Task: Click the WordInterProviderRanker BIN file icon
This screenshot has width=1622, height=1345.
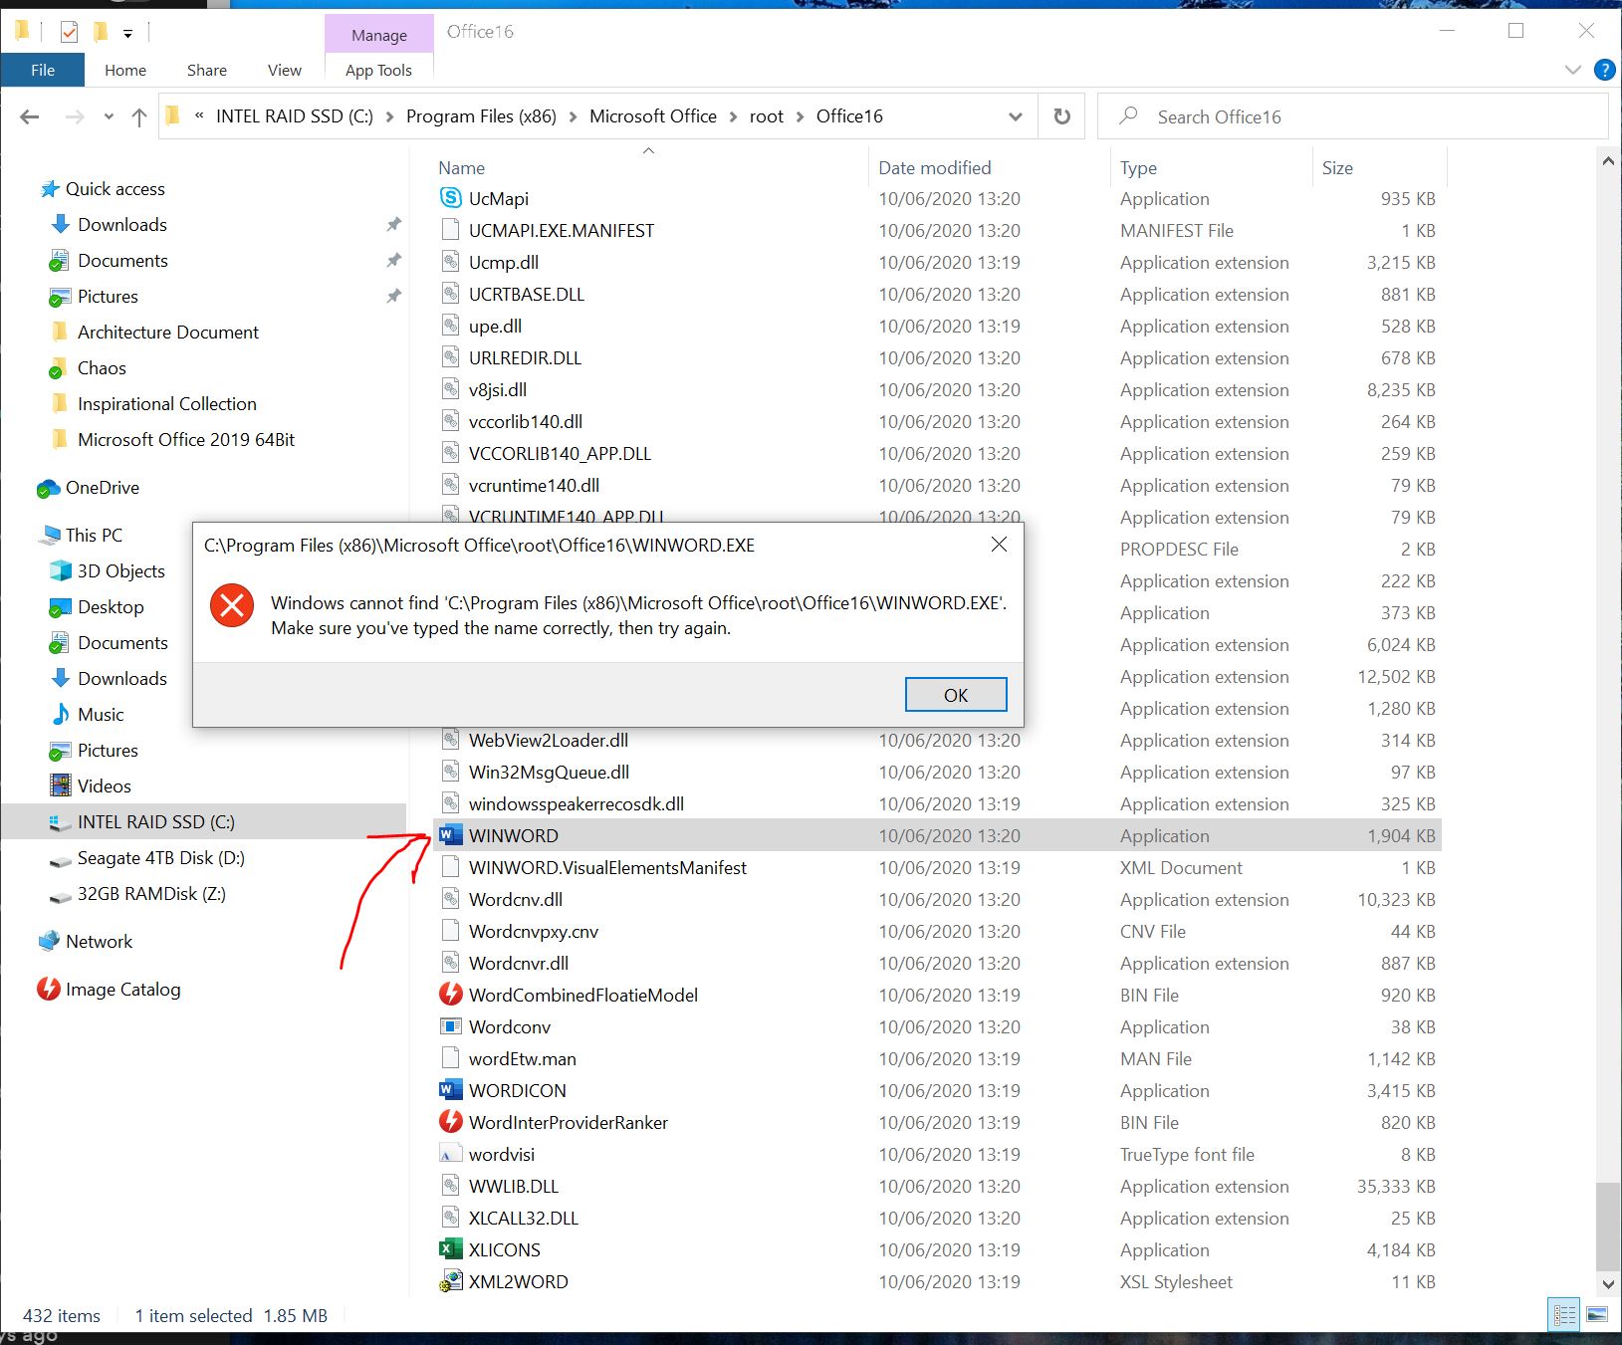Action: pyautogui.click(x=451, y=1122)
